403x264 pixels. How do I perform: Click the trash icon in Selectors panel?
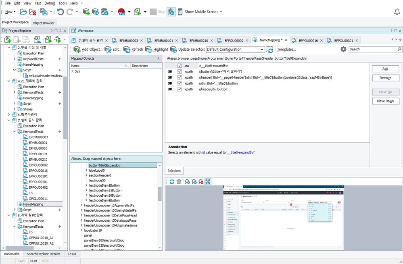179,182
